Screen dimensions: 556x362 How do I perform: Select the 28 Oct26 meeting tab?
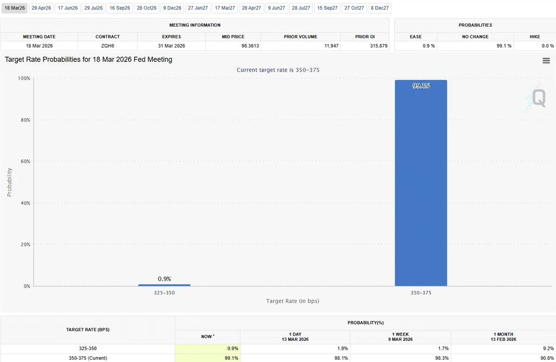[x=147, y=8]
